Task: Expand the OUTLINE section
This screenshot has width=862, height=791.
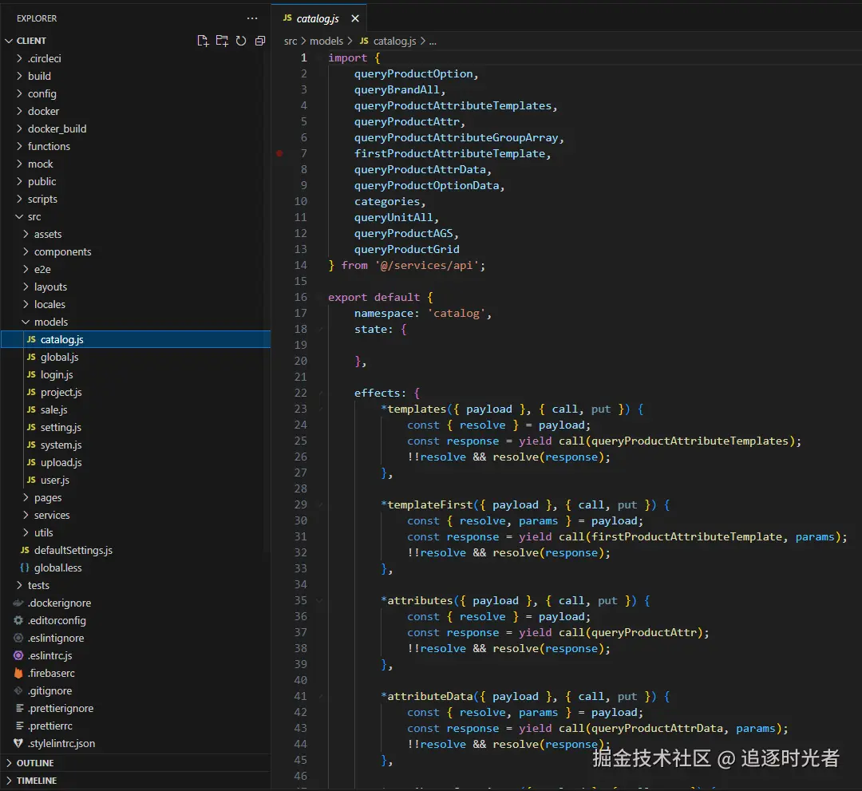Action: tap(35, 763)
